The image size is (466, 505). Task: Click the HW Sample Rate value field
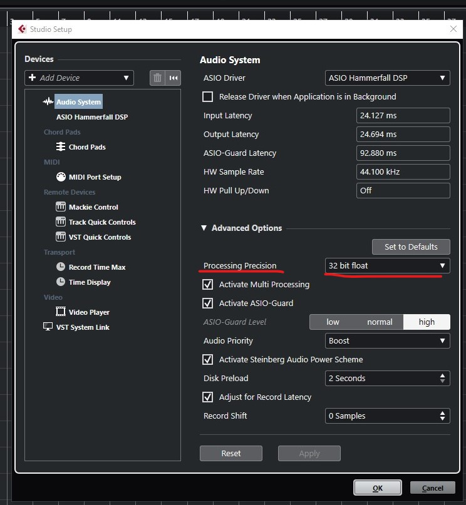click(403, 171)
